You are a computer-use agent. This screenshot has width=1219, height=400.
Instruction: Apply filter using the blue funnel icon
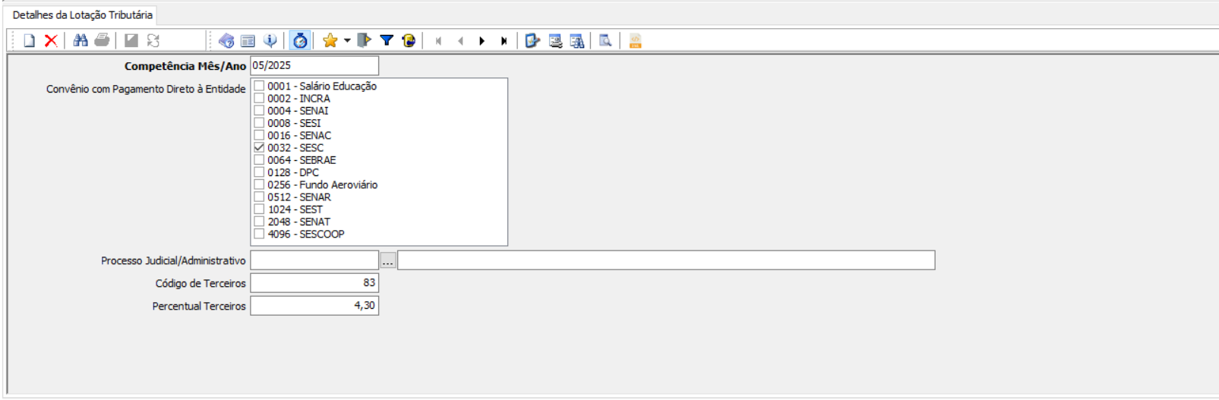click(387, 41)
